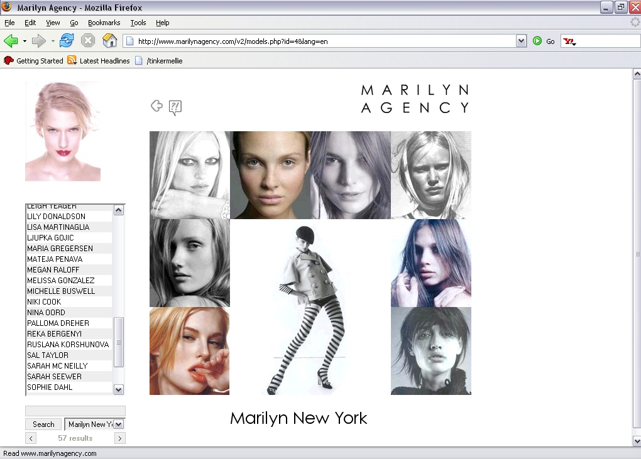
Task: Select LISA MARTINAGLIA in the model list
Action: (x=69, y=227)
